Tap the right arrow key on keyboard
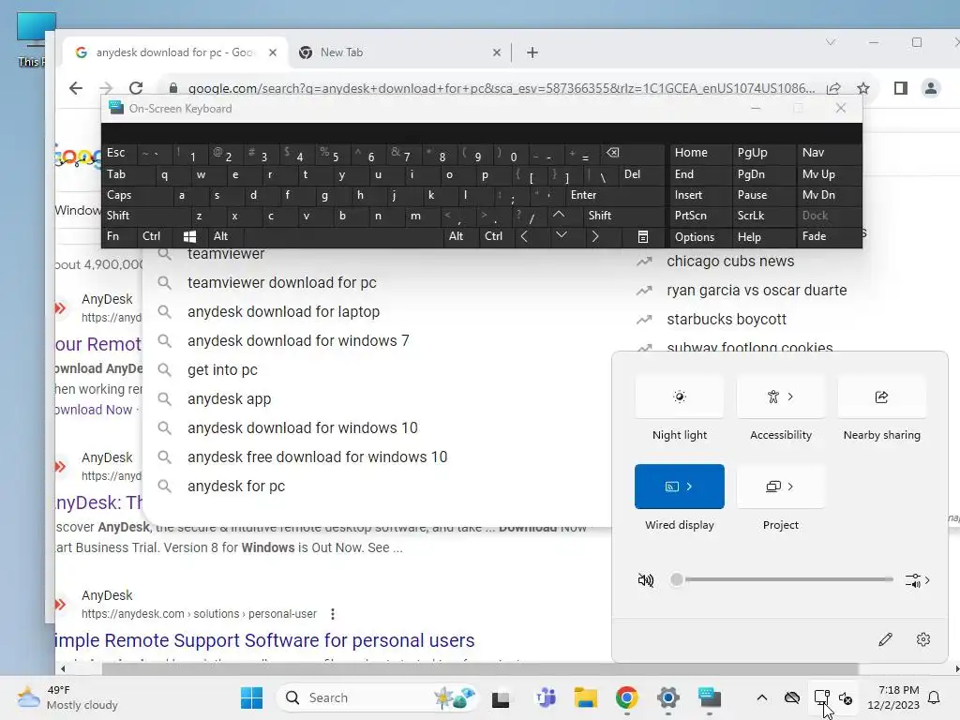This screenshot has width=960, height=720. tap(595, 236)
